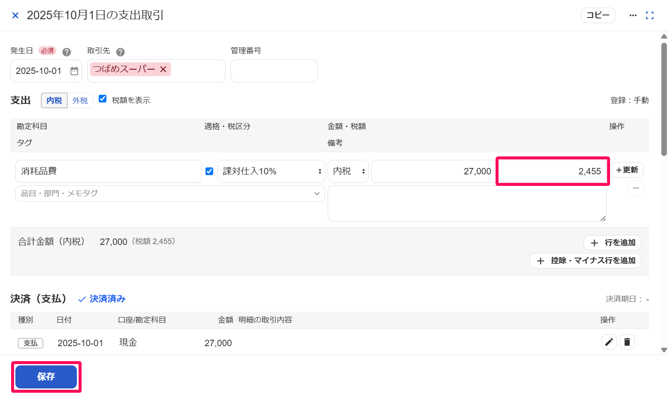Remove the expense line with minus button
The height and width of the screenshot is (400, 669).
click(x=636, y=188)
